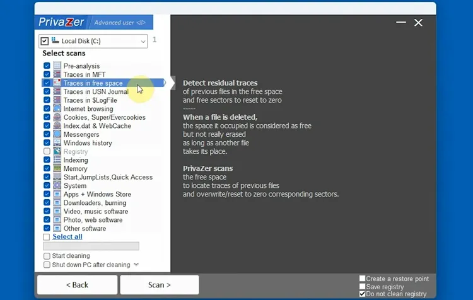Check Create a restore point
This screenshot has width=473, height=300.
[362, 279]
